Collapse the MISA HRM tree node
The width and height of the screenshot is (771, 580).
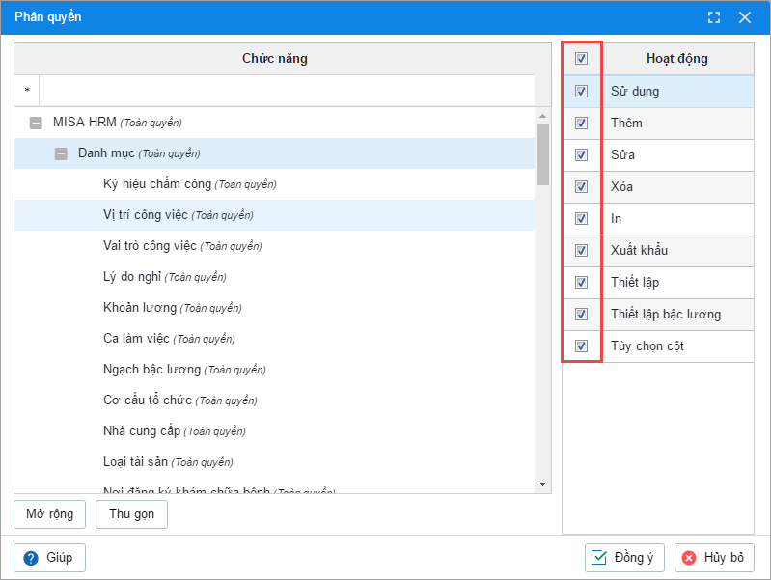[x=36, y=123]
